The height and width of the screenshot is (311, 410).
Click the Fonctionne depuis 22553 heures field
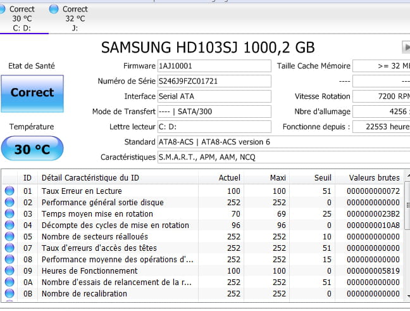pos(382,127)
